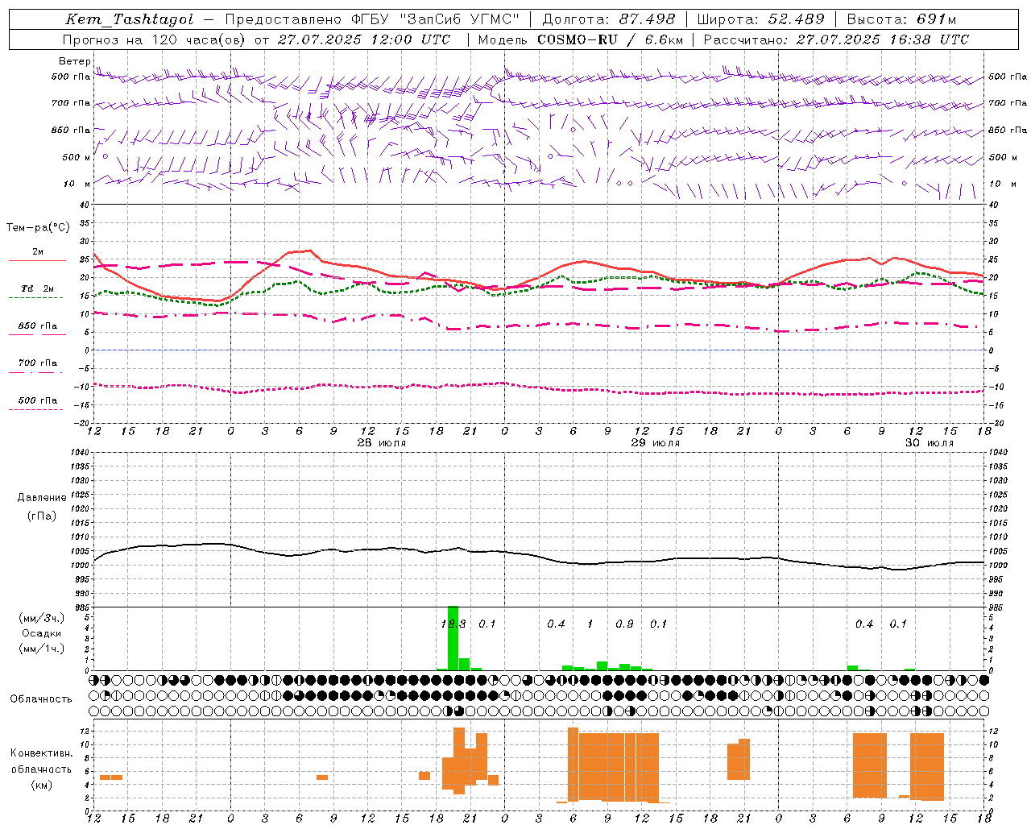Click the computed time 27.07.2025 16:38 UTC

[x=882, y=39]
